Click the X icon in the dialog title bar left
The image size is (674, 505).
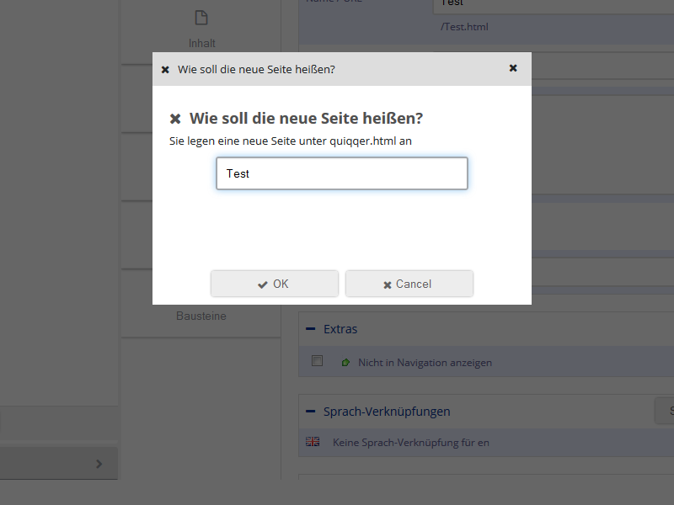pos(165,69)
